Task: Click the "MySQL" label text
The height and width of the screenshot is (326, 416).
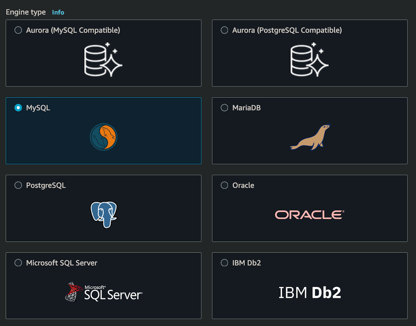Action: [38, 108]
